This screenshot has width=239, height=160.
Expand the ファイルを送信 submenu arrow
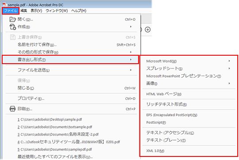coord(131,70)
